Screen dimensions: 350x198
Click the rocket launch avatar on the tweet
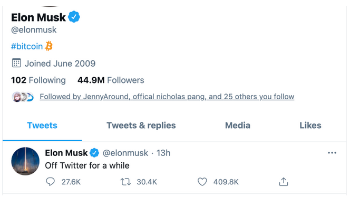(x=25, y=161)
